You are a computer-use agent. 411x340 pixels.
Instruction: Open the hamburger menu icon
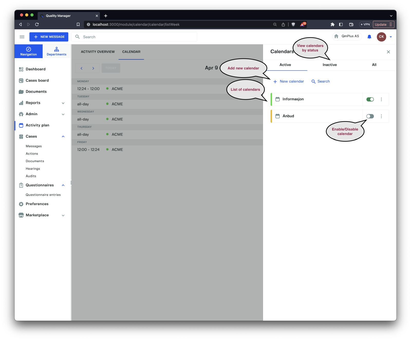point(22,37)
